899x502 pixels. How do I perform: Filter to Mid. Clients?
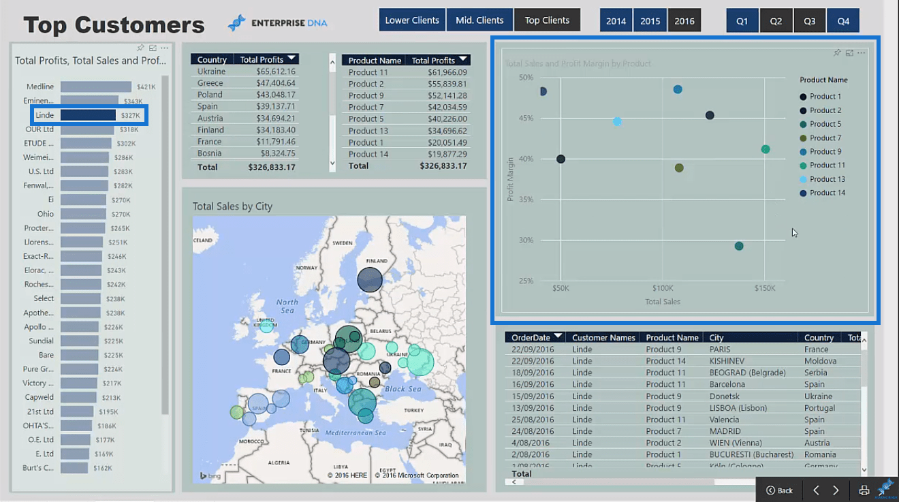tap(479, 20)
